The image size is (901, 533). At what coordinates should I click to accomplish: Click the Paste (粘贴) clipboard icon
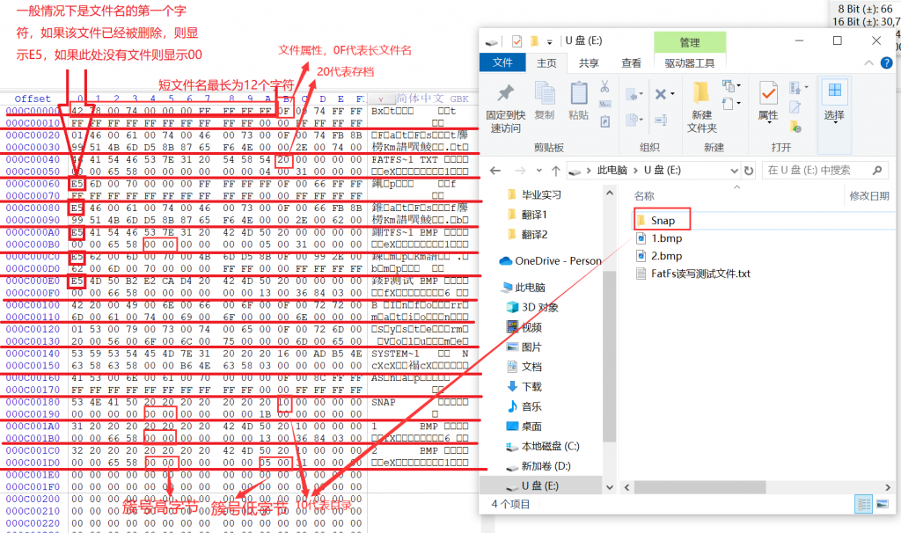pyautogui.click(x=579, y=93)
